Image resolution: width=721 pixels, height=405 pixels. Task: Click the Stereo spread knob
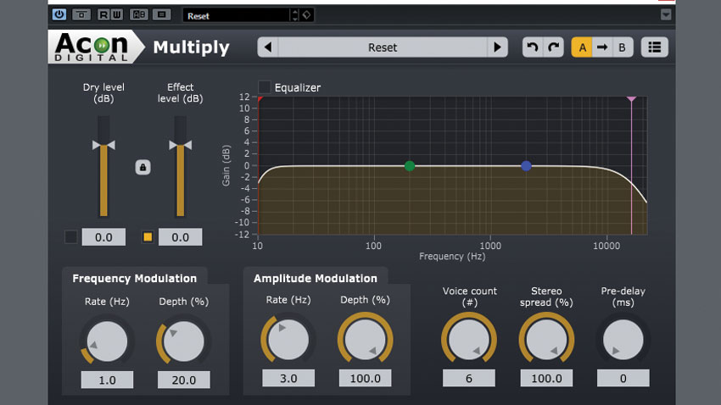tap(546, 341)
